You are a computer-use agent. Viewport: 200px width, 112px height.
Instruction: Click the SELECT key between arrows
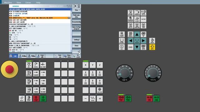click(x=137, y=41)
